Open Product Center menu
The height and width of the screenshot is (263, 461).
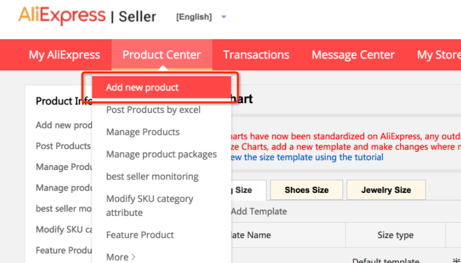point(161,55)
